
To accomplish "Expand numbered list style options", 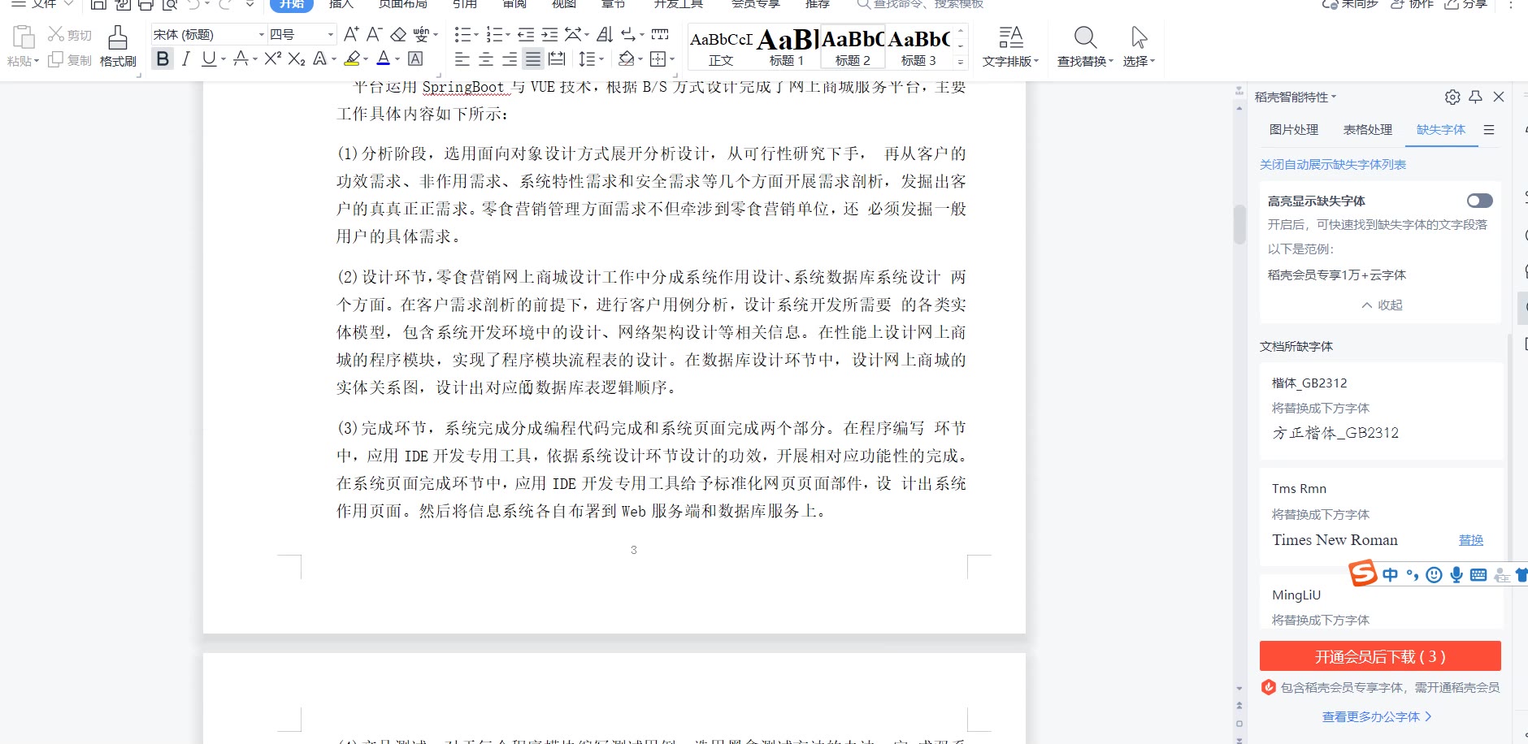I will [x=508, y=35].
